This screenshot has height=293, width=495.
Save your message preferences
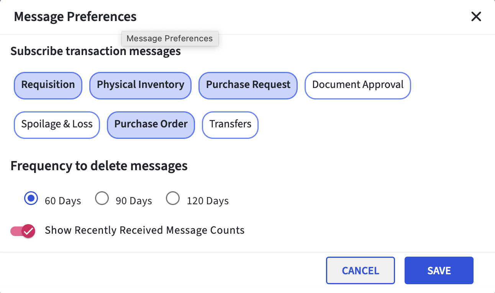[x=439, y=270]
